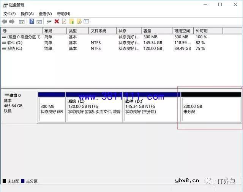
Task: Click the Forward arrow toolbar icon
Action: pyautogui.click(x=12, y=22)
